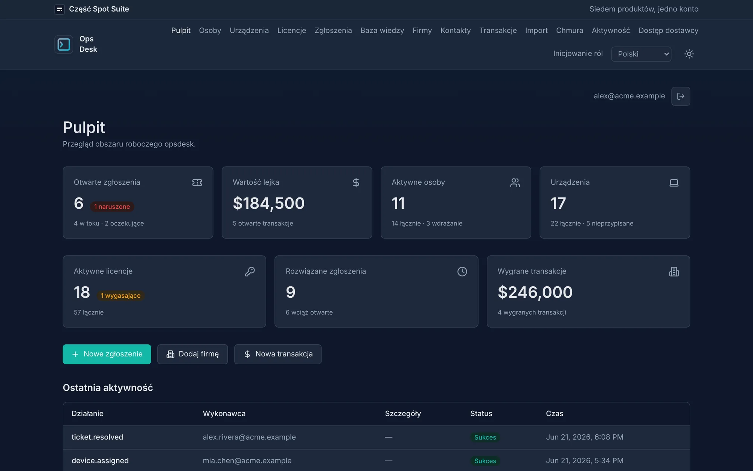Screen dimensions: 753x471
Task: Toggle the light theme sun icon
Action: [x=689, y=54]
